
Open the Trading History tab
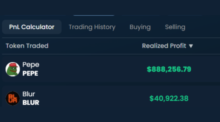point(92,27)
